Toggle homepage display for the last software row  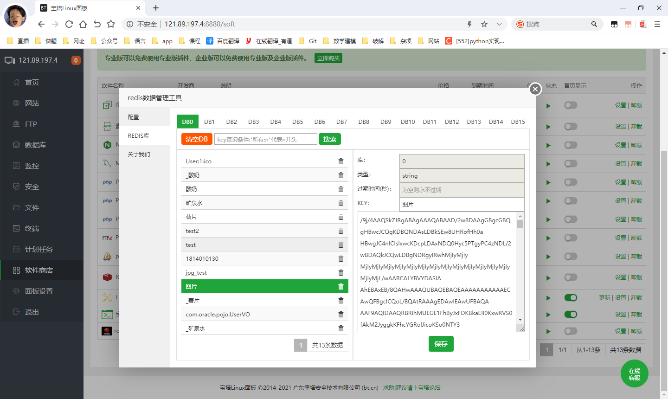coord(571,331)
